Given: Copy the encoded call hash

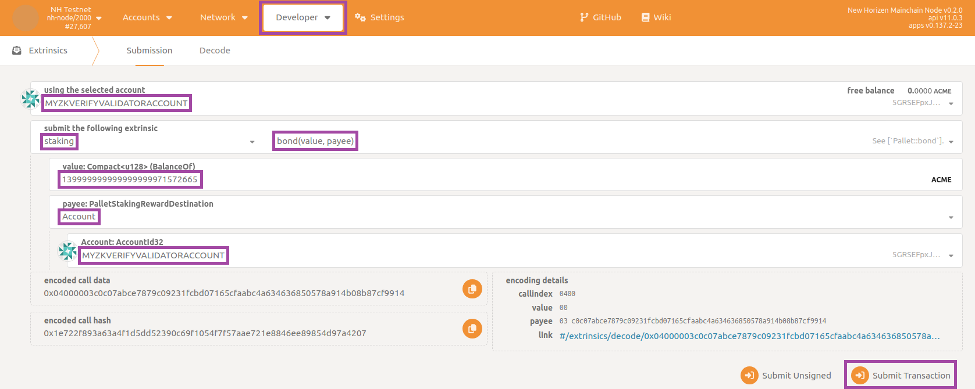Looking at the screenshot, I should (x=472, y=329).
